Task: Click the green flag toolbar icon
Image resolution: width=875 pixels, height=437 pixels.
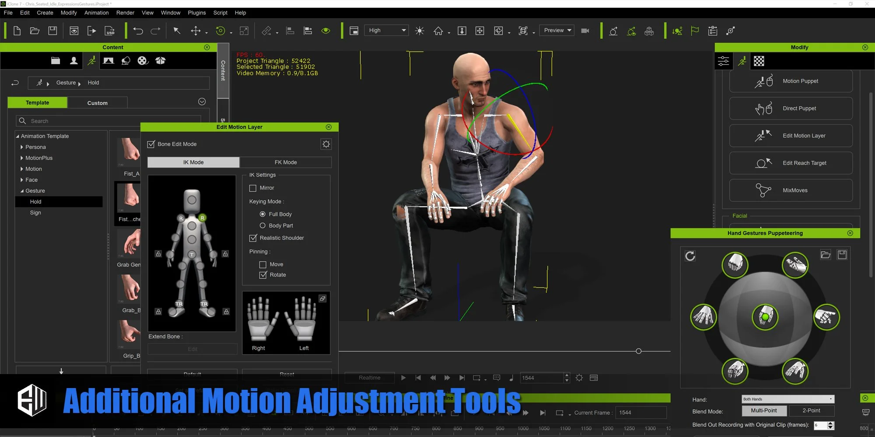Action: [x=695, y=31]
